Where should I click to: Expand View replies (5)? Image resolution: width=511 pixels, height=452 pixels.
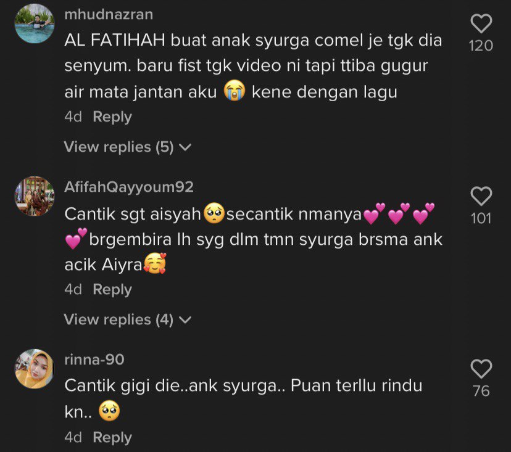[x=127, y=147]
